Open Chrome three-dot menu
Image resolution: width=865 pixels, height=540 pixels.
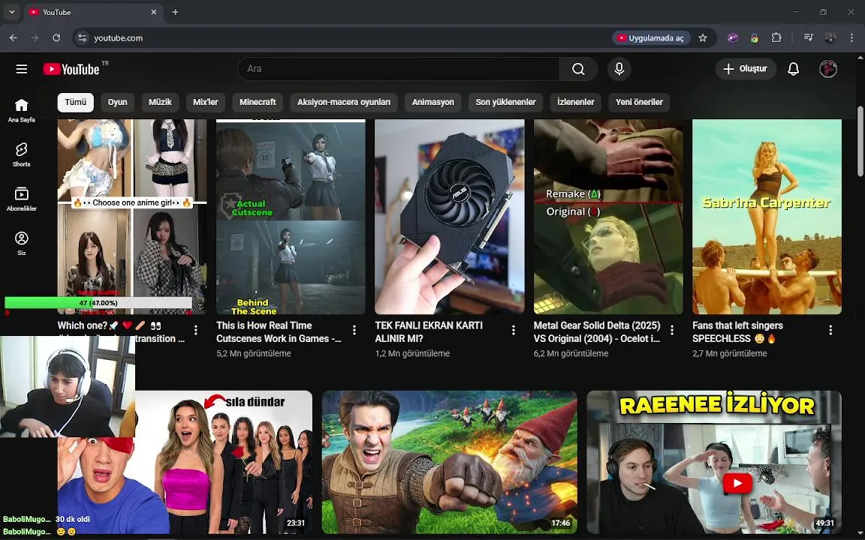[851, 38]
